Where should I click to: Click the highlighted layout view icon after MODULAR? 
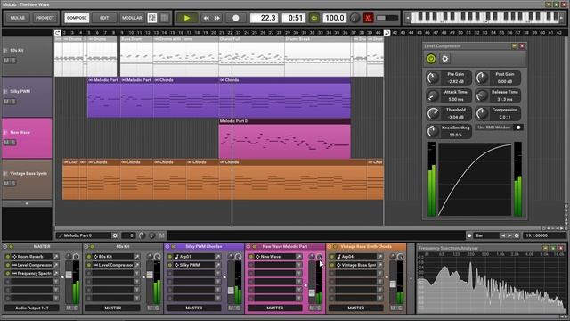[x=152, y=18]
